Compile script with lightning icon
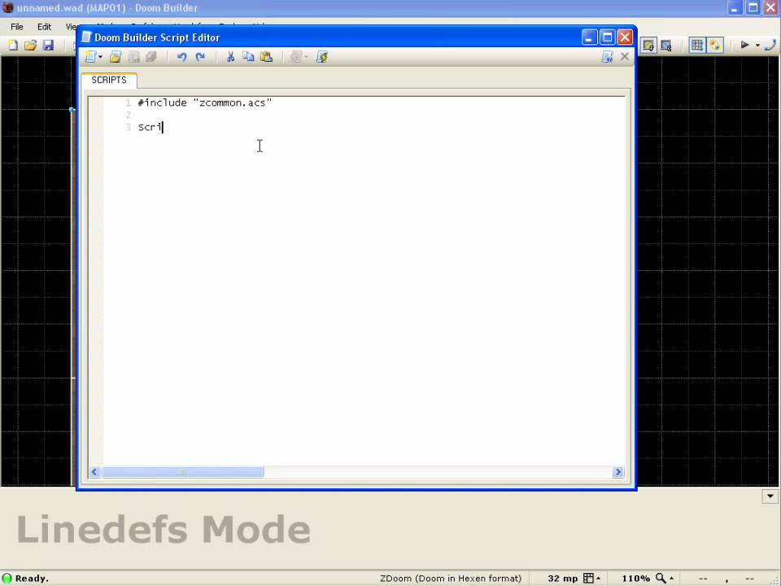 (x=322, y=57)
